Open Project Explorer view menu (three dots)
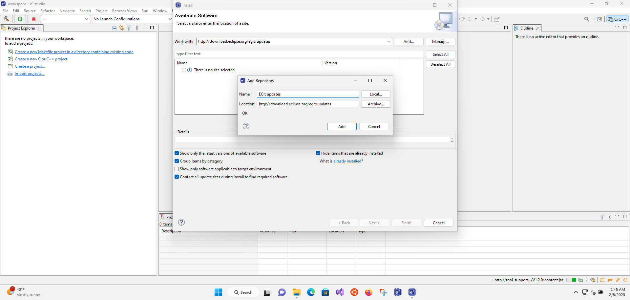The width and height of the screenshot is (630, 300). (137, 28)
